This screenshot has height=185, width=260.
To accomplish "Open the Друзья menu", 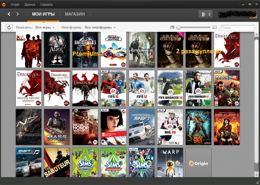I will click(30, 5).
